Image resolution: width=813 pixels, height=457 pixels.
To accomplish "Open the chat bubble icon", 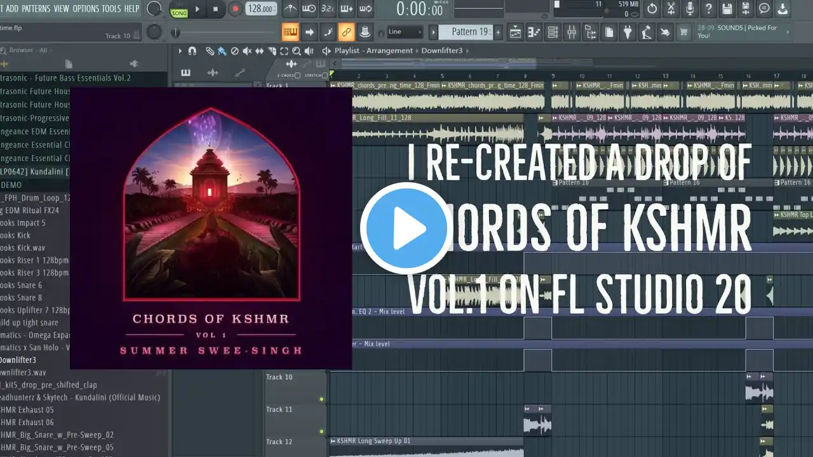I will [765, 9].
